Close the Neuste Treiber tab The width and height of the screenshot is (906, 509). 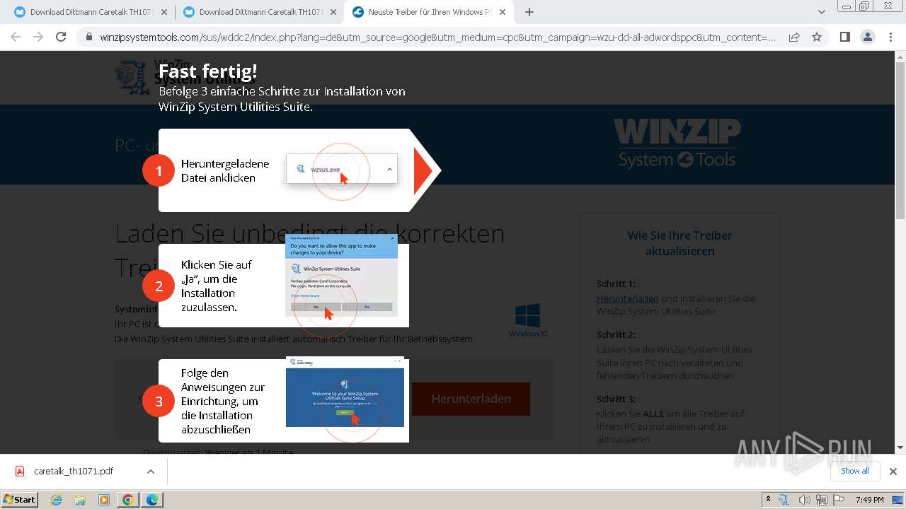(502, 12)
